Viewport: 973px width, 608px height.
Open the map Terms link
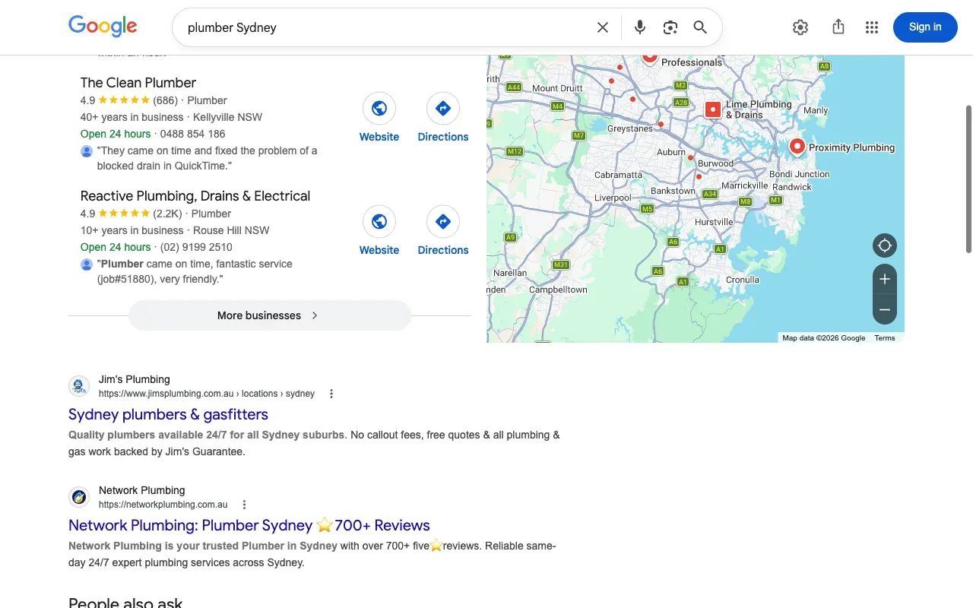pos(885,338)
